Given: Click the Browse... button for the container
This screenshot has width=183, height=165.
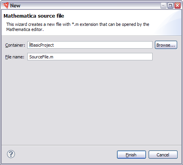Looking at the screenshot, I should [x=166, y=45].
